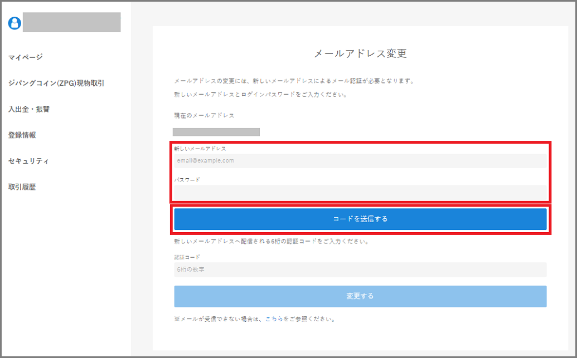
Task: Click sentence beginning メールアドレスの変更には
Action: (294, 81)
